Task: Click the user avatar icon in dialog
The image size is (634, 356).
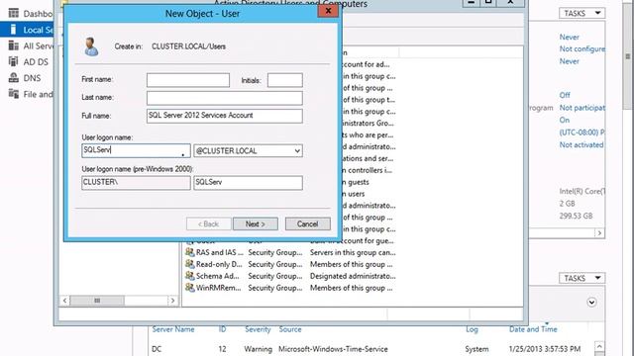Action: [x=91, y=46]
